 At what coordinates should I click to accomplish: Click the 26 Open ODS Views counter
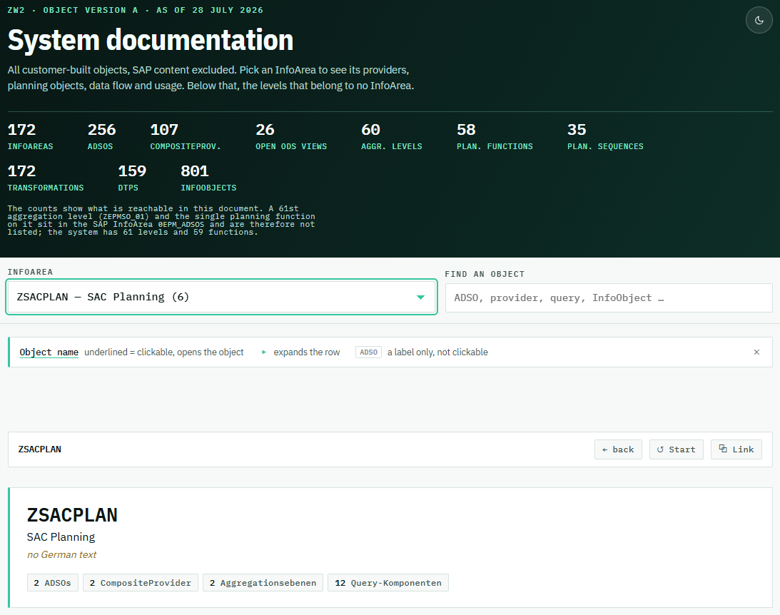click(291, 137)
